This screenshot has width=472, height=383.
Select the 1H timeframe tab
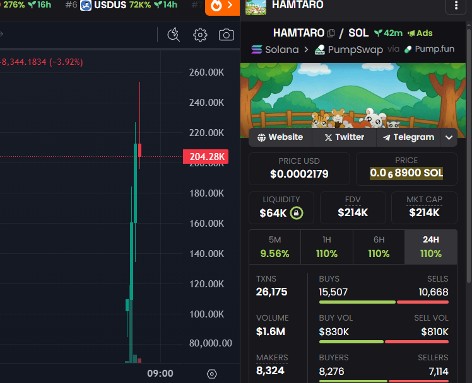click(x=327, y=247)
